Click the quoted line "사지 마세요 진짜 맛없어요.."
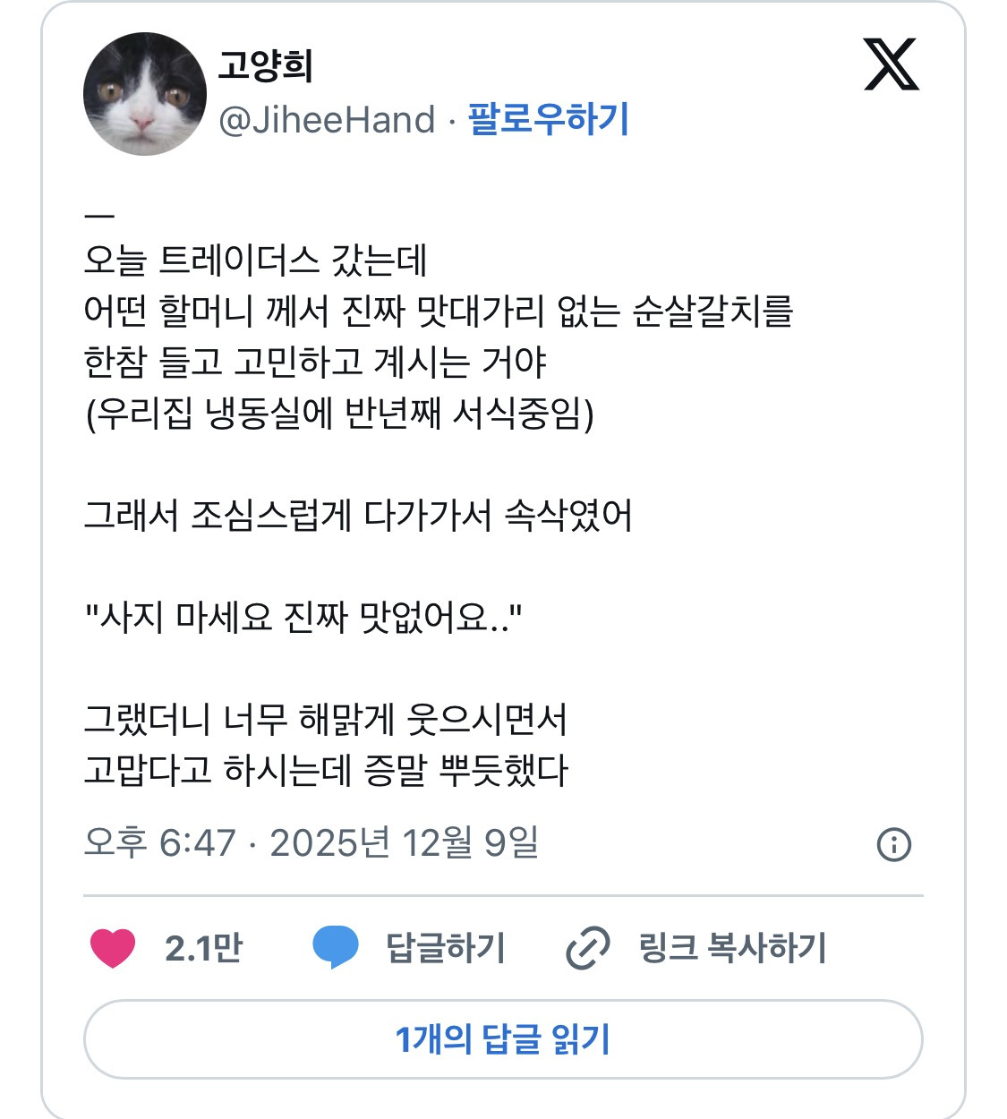The height and width of the screenshot is (1119, 1007). click(x=303, y=617)
